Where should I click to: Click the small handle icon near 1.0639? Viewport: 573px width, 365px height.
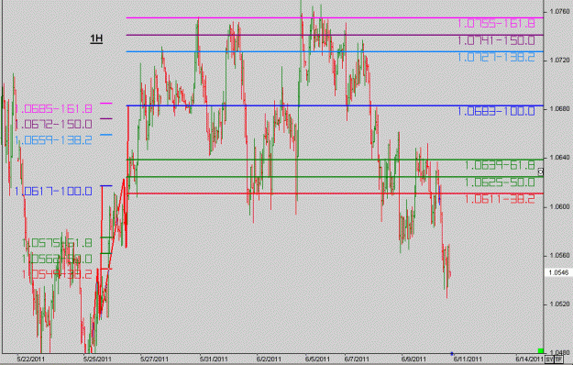click(541, 171)
